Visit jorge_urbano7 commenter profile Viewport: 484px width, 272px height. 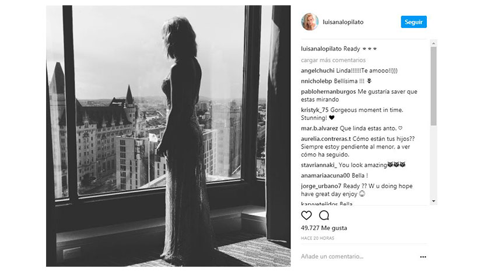tap(321, 186)
